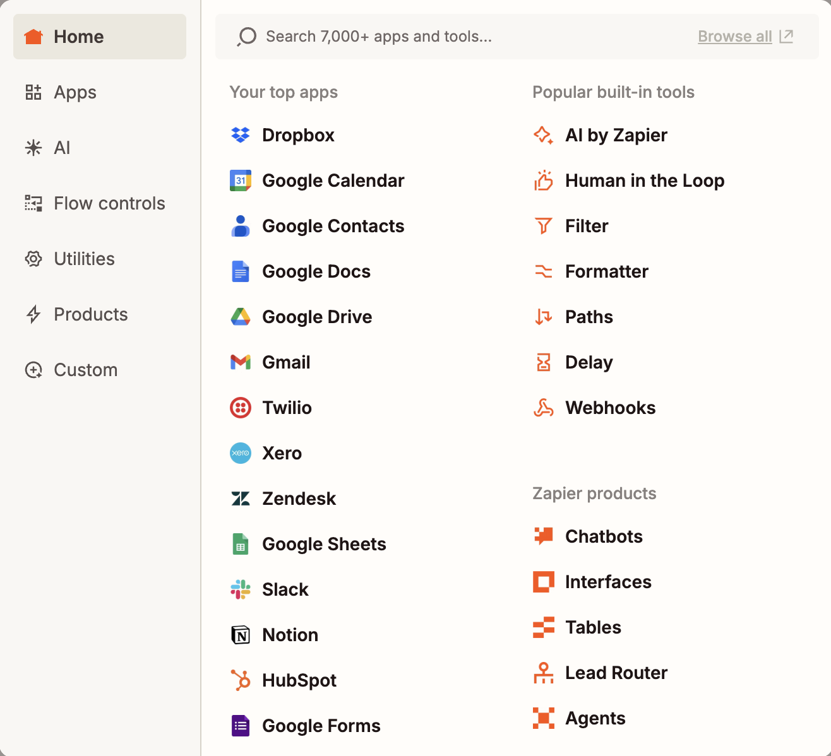Open the Filter tool
The image size is (831, 756).
click(586, 225)
